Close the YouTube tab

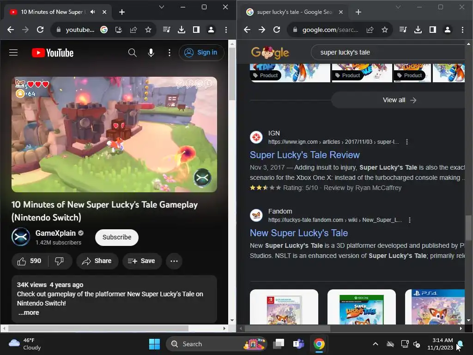pyautogui.click(x=104, y=12)
